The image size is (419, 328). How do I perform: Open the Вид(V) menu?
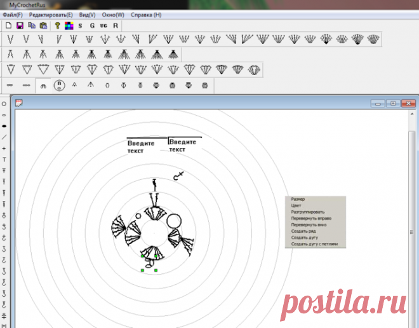click(88, 15)
